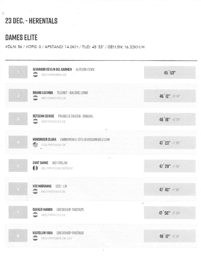Click the Dames Elite category heading
The image size is (201, 257).
tap(21, 38)
